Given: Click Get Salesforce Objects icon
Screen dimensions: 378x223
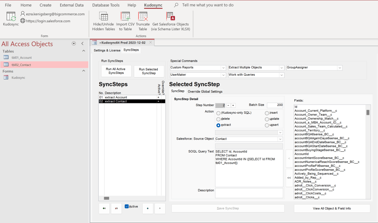Looking at the screenshot, I should click(x=170, y=17).
